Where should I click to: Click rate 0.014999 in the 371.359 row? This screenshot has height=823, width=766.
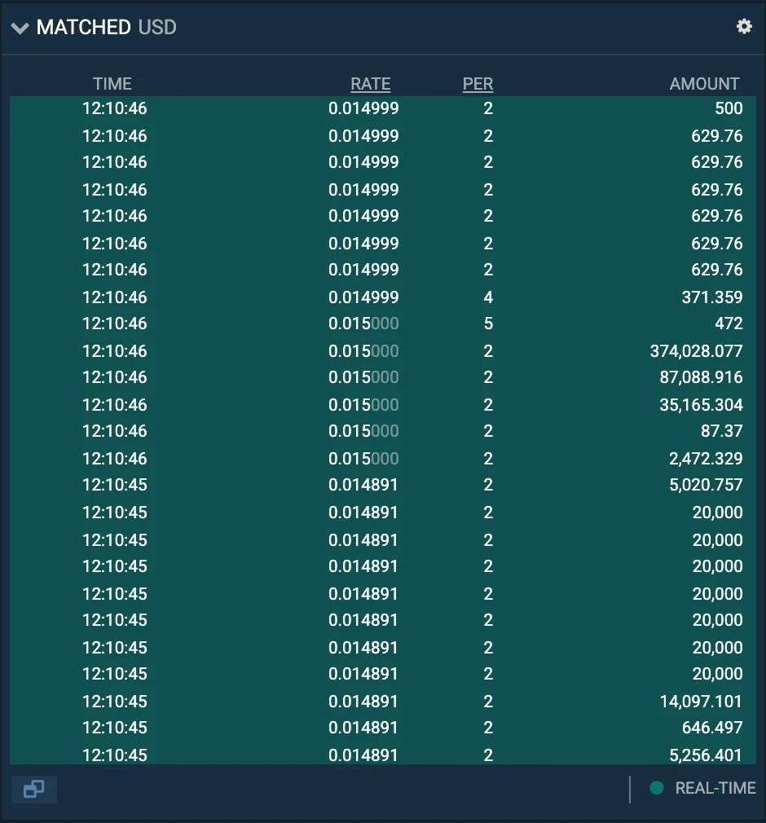click(x=363, y=297)
